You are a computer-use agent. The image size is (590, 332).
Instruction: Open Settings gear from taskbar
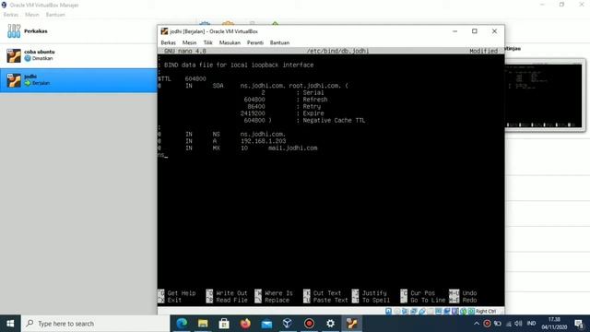point(330,324)
